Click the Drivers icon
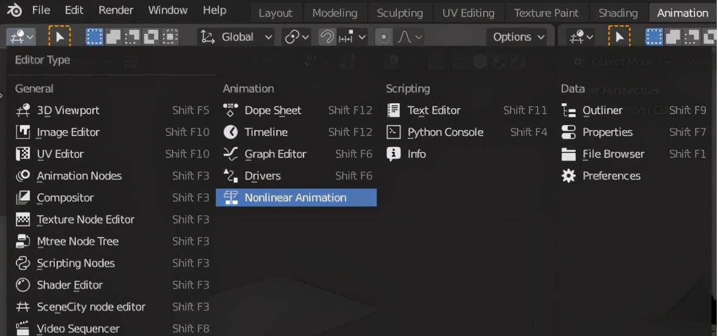 231,176
